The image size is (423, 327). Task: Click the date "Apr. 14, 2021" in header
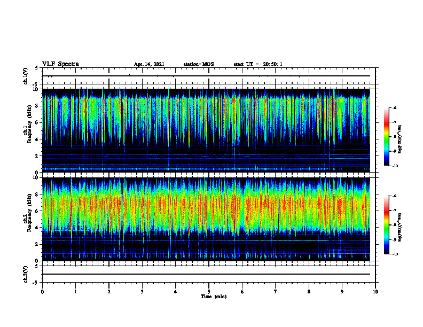tap(149, 64)
